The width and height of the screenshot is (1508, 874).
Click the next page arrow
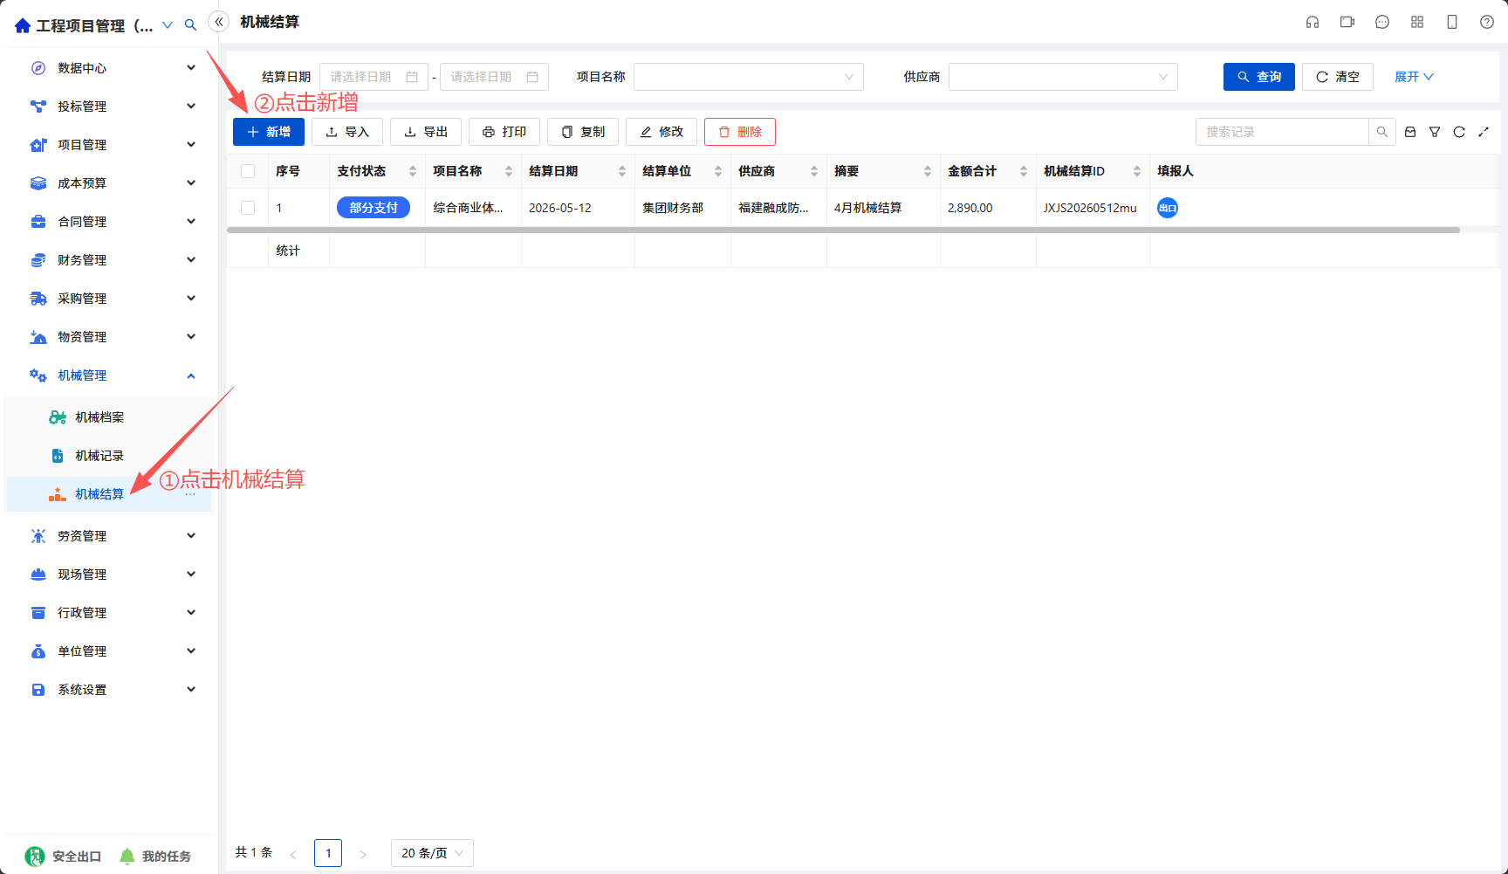click(363, 854)
